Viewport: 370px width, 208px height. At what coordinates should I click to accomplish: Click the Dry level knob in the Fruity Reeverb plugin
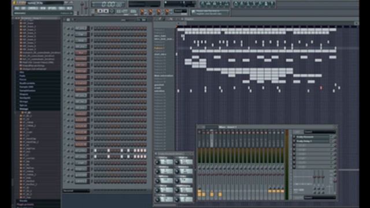coord(157,200)
